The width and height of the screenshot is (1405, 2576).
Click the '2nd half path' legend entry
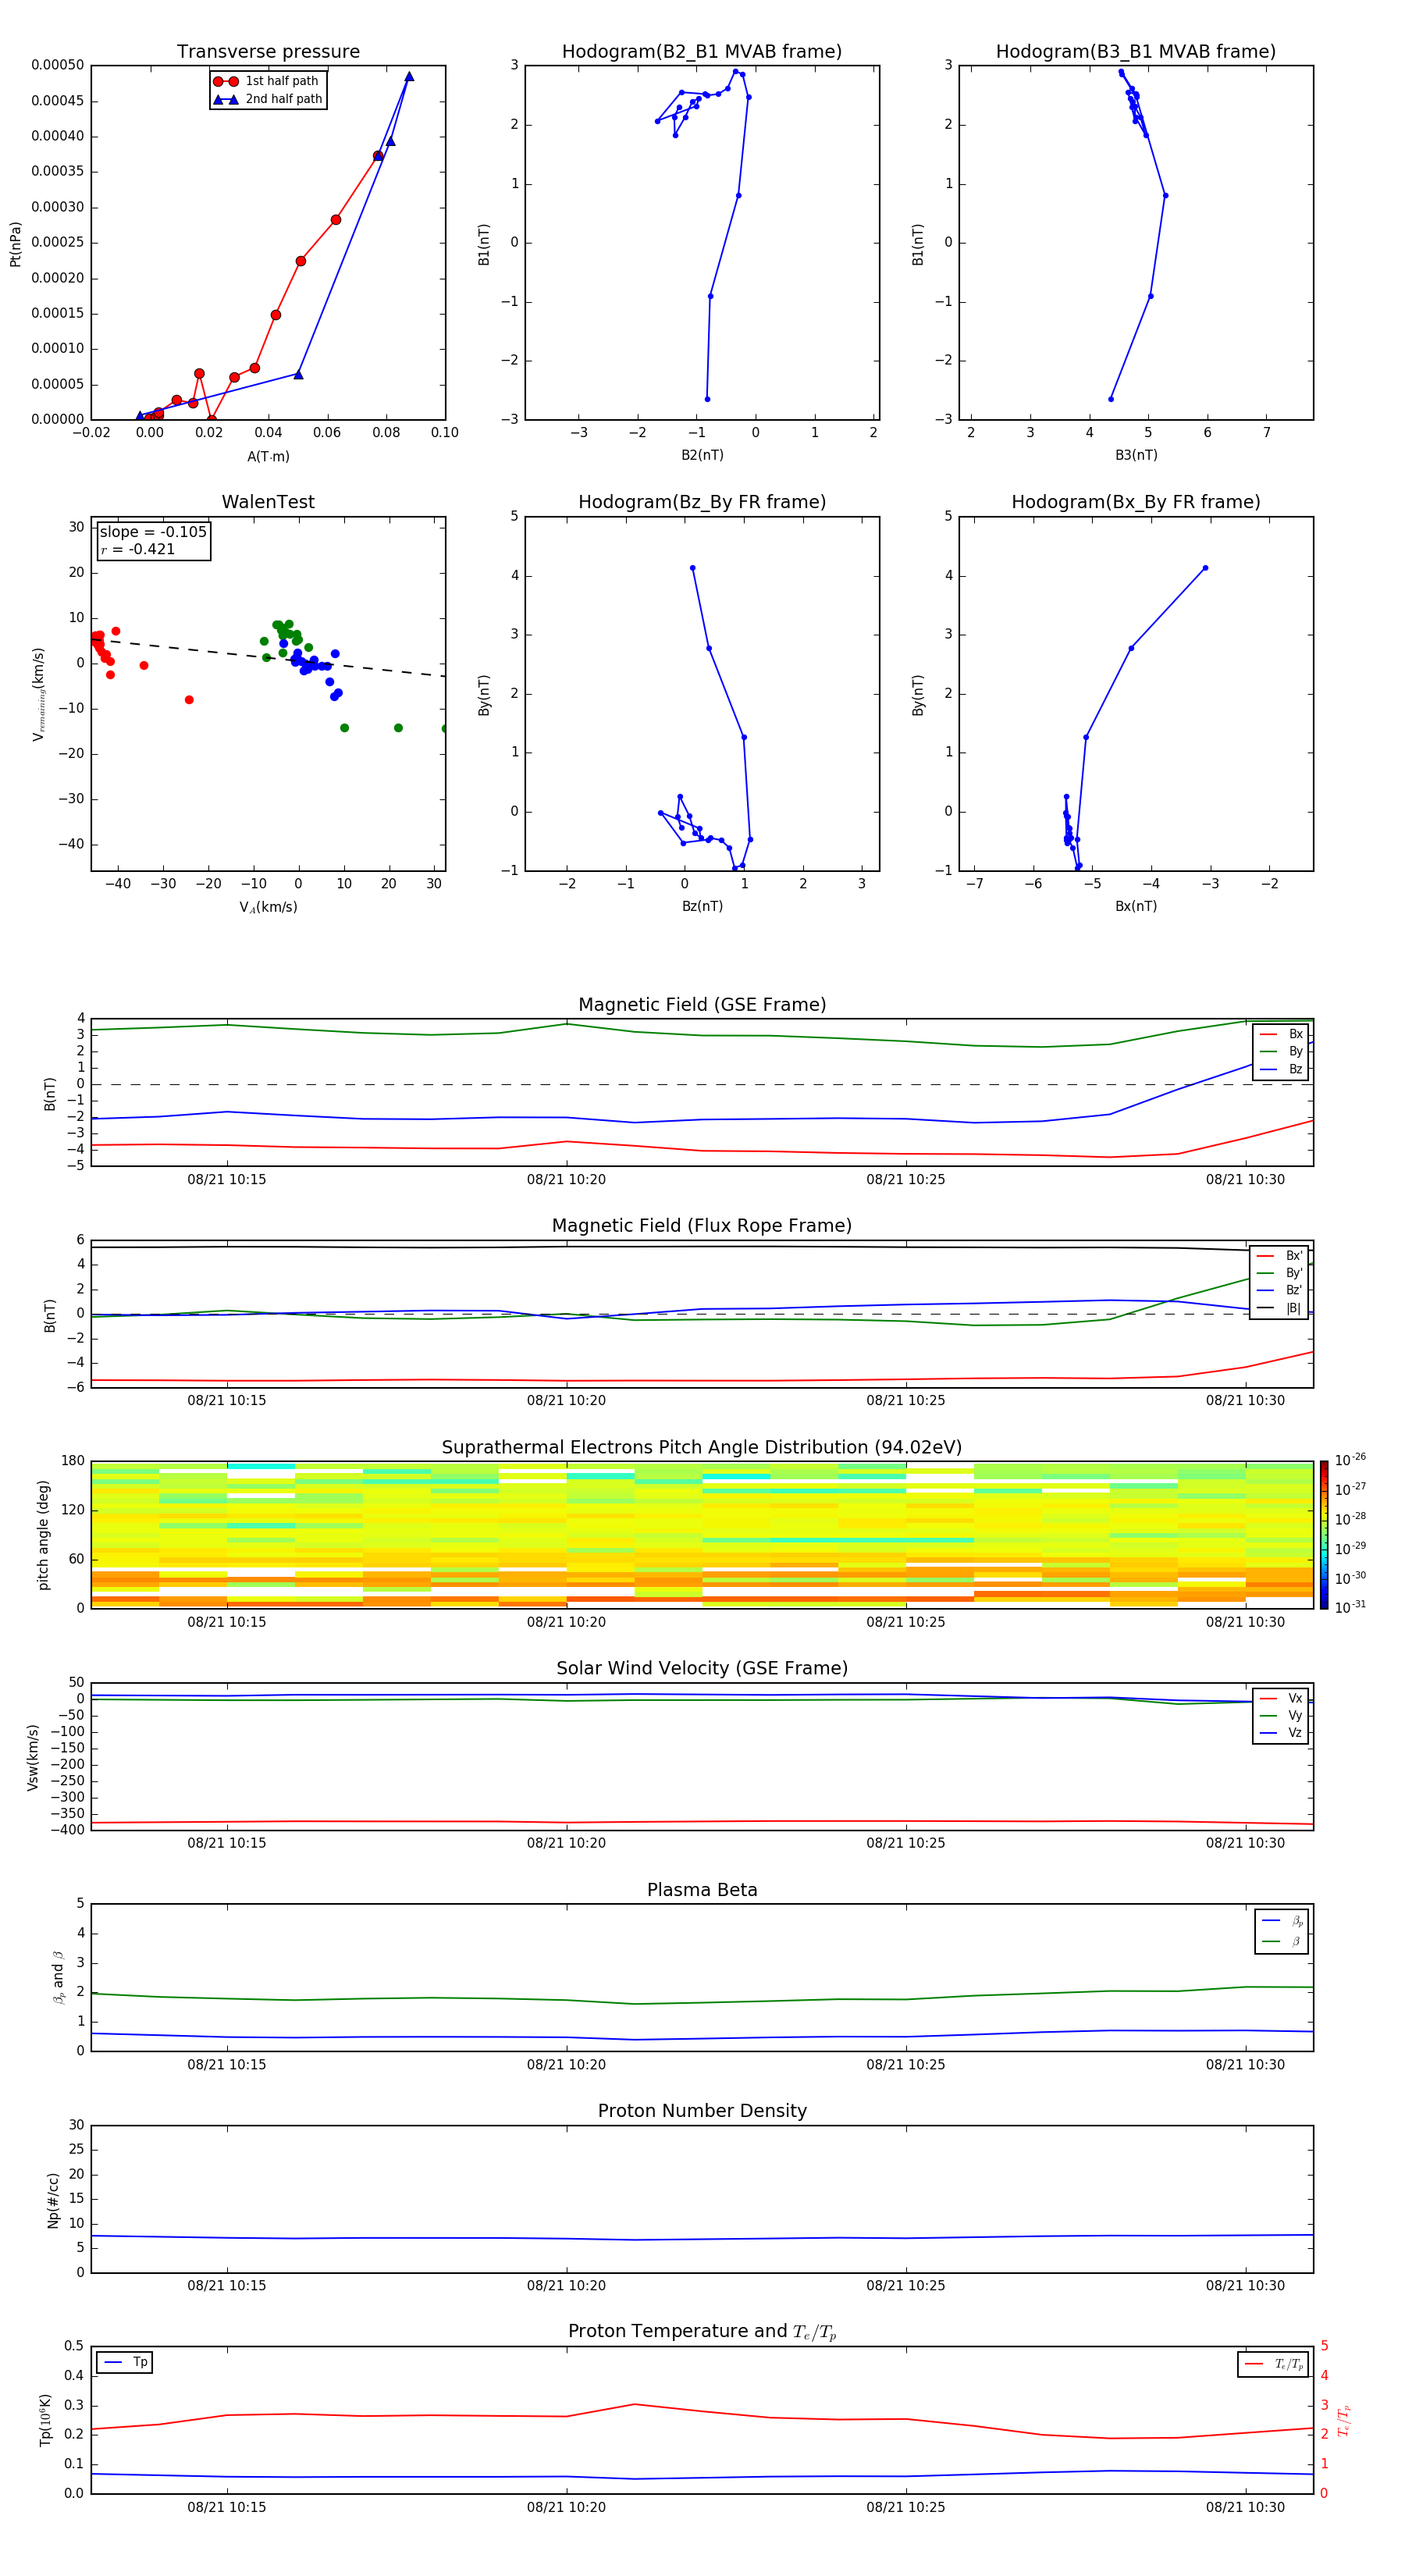pos(268,99)
